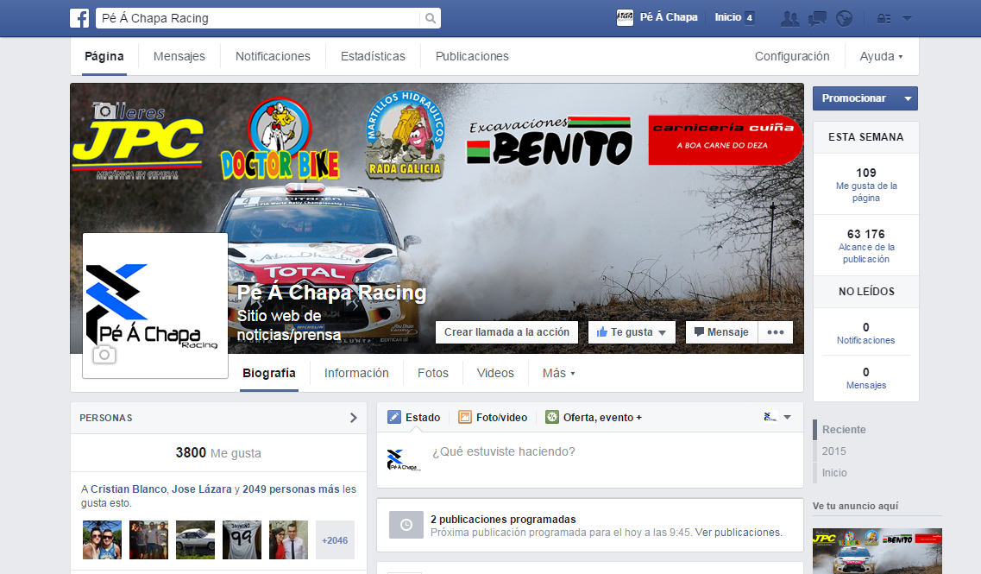The height and width of the screenshot is (574, 981).
Task: Click the Estado composer tab
Action: point(414,417)
